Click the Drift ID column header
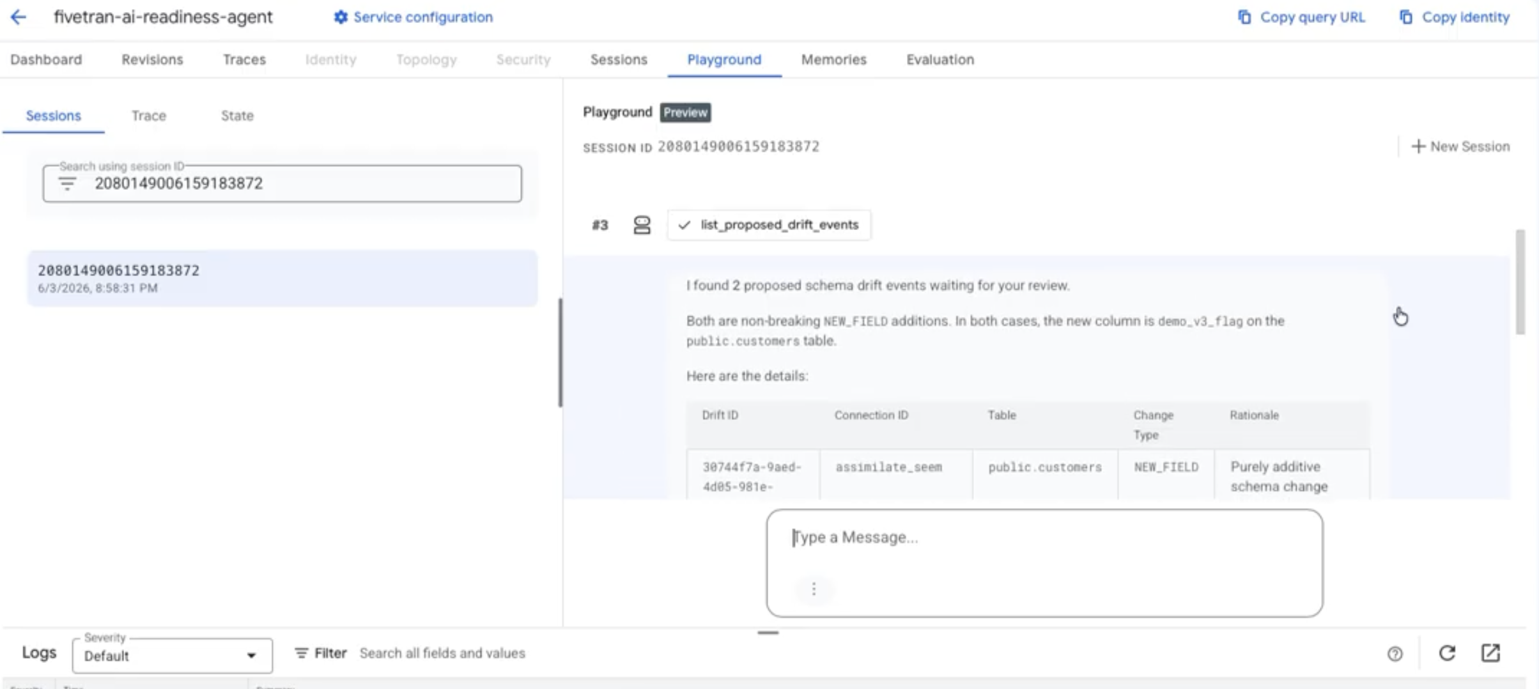This screenshot has width=1539, height=689. tap(720, 415)
